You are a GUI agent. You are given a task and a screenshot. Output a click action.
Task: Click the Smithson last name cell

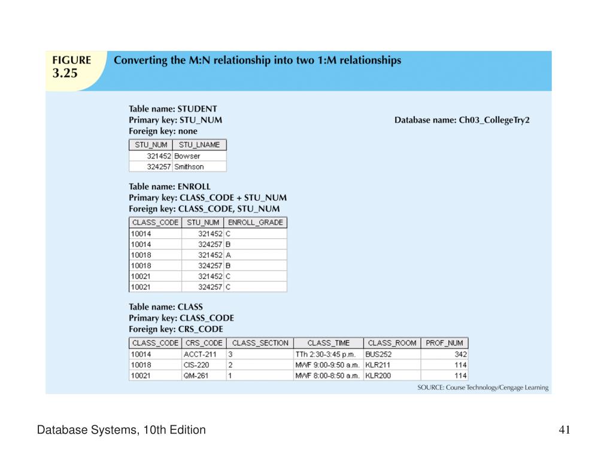tap(199, 167)
